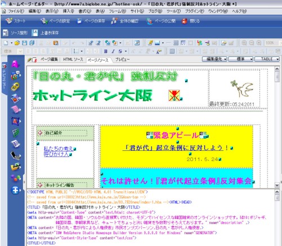Click the floppy disk save icon
Viewport: 282px width, 246px height.
(x=25, y=43)
